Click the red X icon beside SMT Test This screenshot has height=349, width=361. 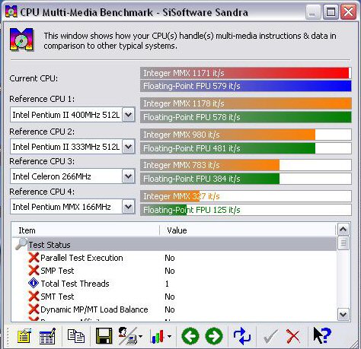(34, 297)
